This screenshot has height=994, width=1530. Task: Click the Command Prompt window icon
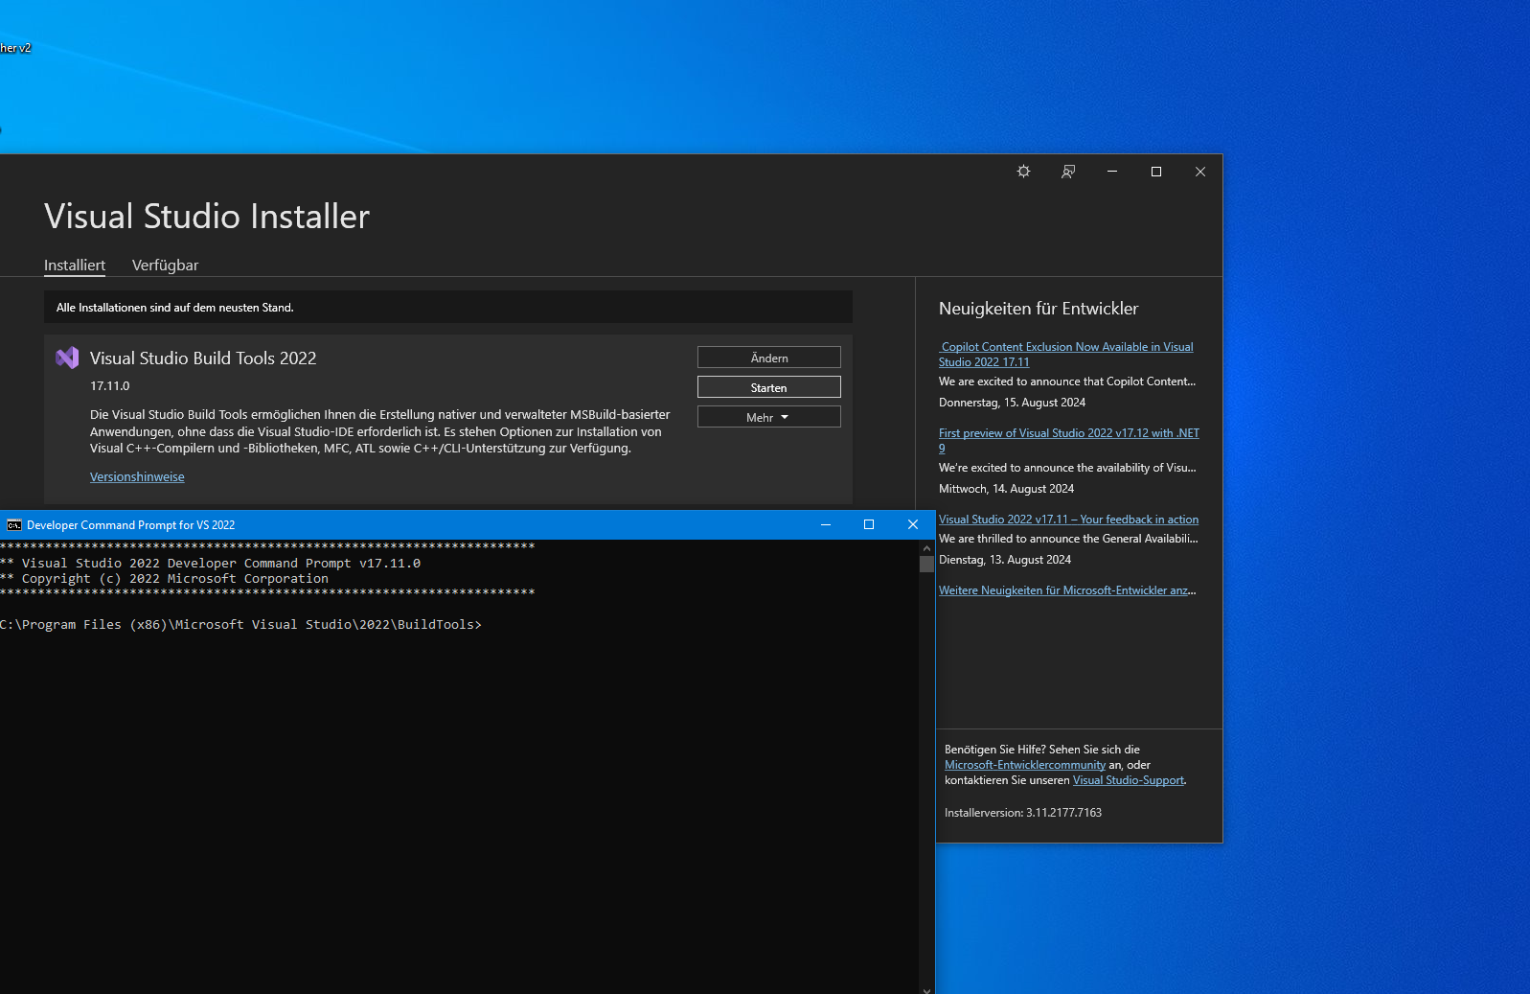[x=14, y=525]
